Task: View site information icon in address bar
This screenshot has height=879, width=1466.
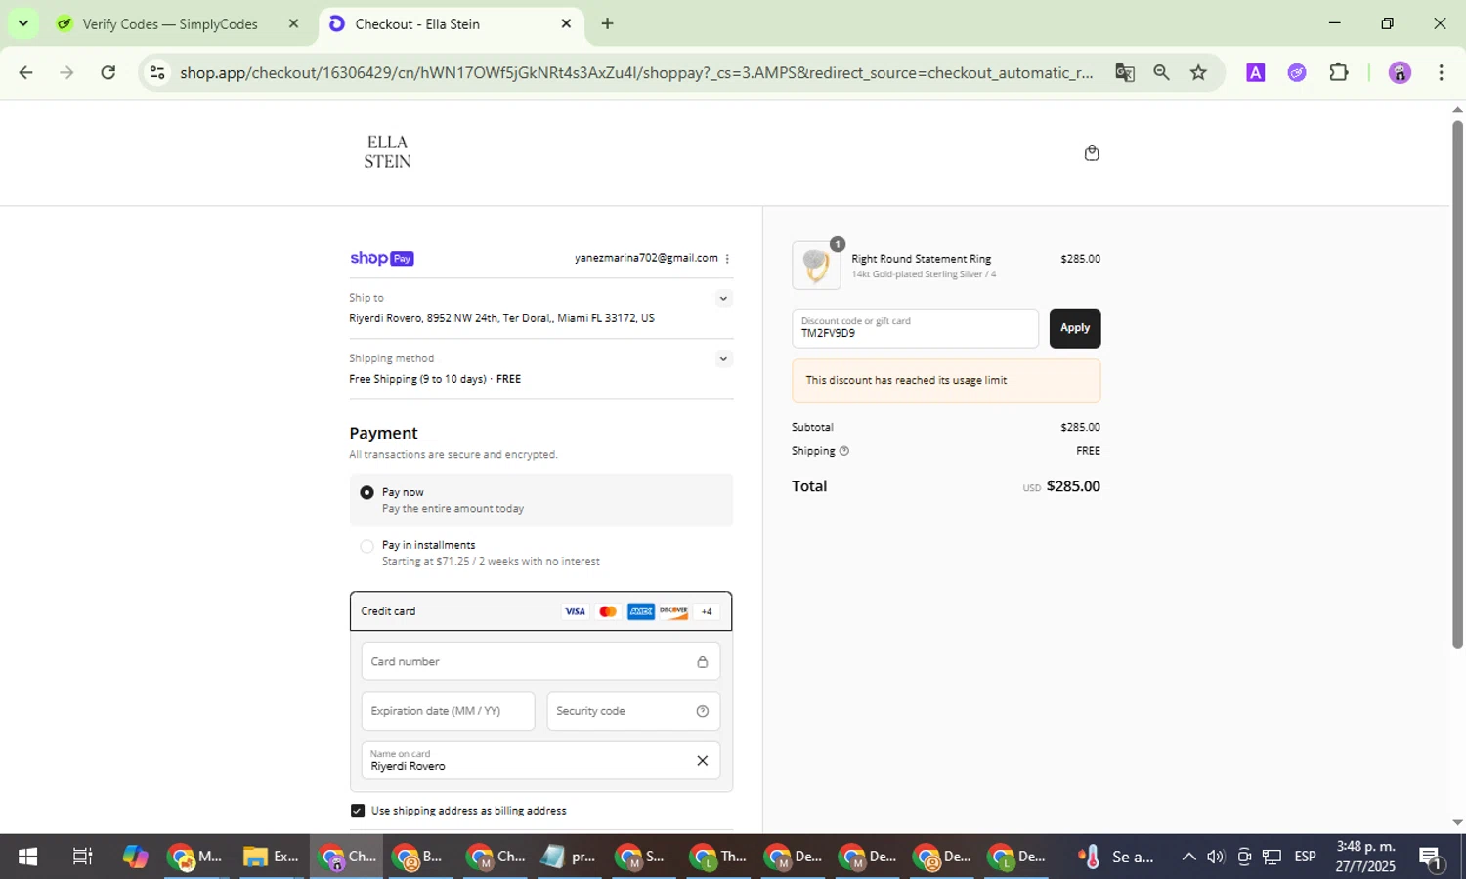Action: click(x=157, y=72)
